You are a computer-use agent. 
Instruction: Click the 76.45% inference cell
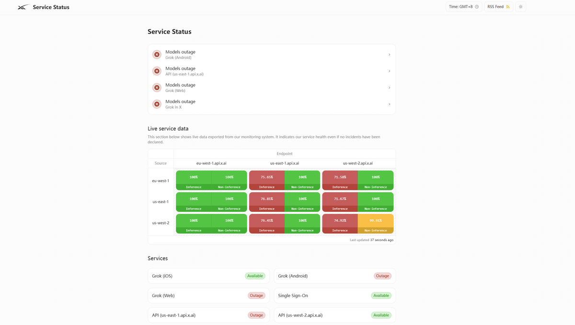click(x=267, y=224)
